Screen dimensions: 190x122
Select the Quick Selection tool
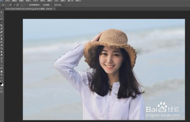2,22
